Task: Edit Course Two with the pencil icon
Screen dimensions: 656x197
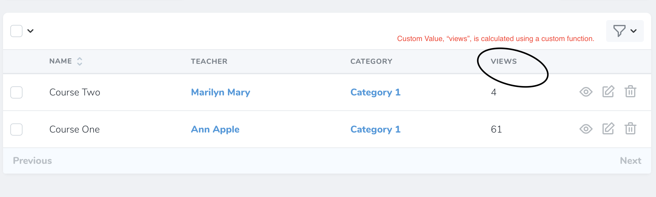Action: point(608,92)
